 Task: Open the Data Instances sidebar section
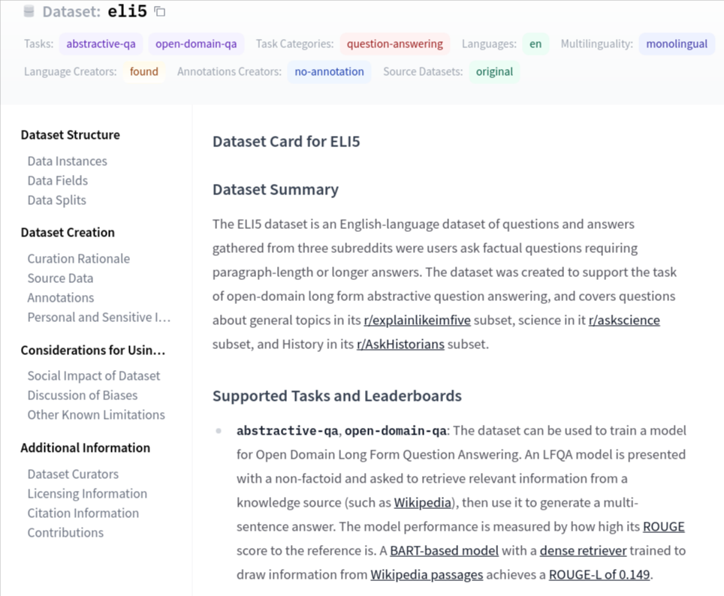pyautogui.click(x=67, y=161)
